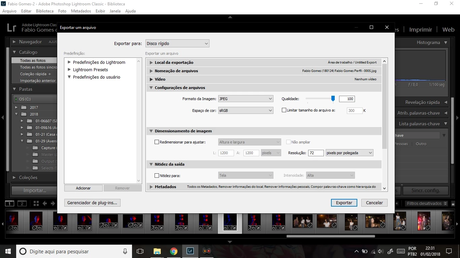Open the Filtros desativados filter dropdown
The height and width of the screenshot is (258, 460).
click(x=427, y=204)
